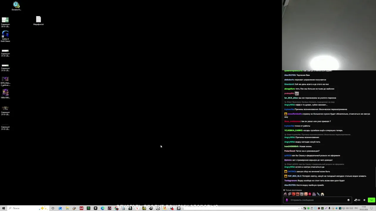Click the Только фолловеры label
This screenshot has width=376, height=211.
(293, 190)
